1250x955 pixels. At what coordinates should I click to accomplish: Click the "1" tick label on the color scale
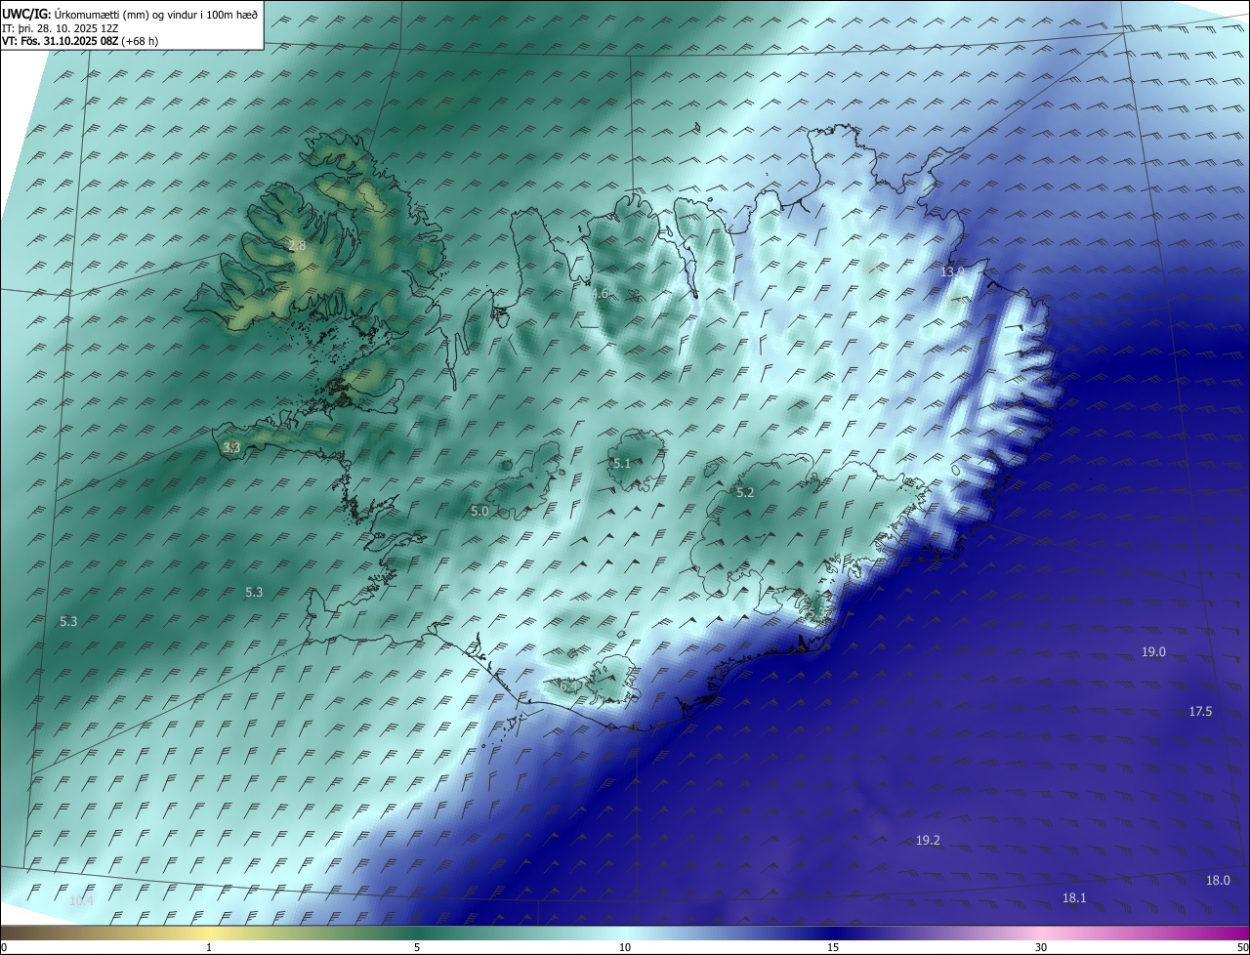(x=209, y=947)
